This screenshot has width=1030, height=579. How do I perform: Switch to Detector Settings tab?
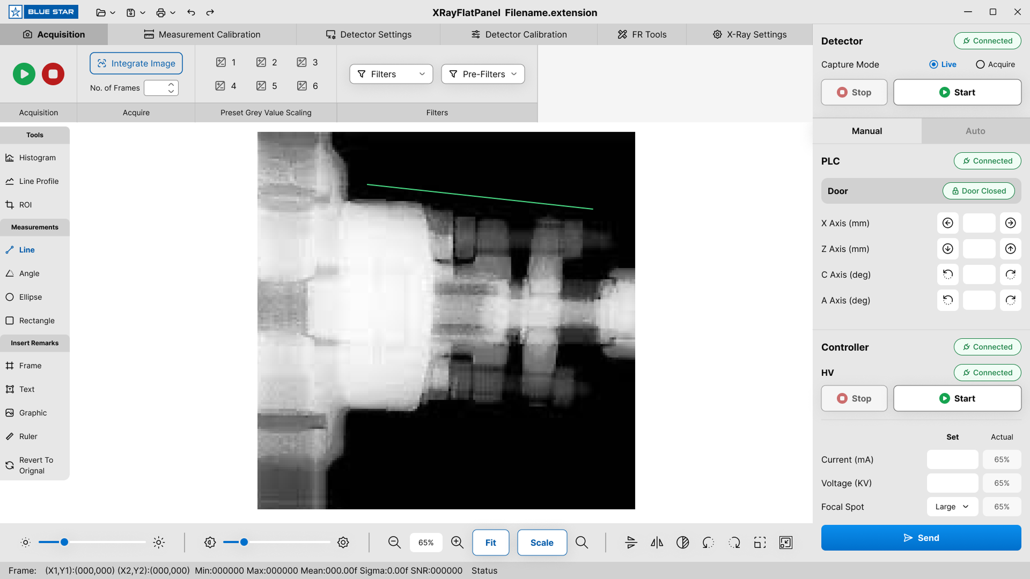369,34
